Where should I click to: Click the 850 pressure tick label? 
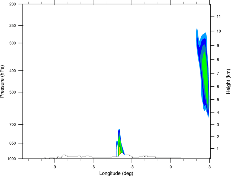pyautogui.click(x=13, y=143)
